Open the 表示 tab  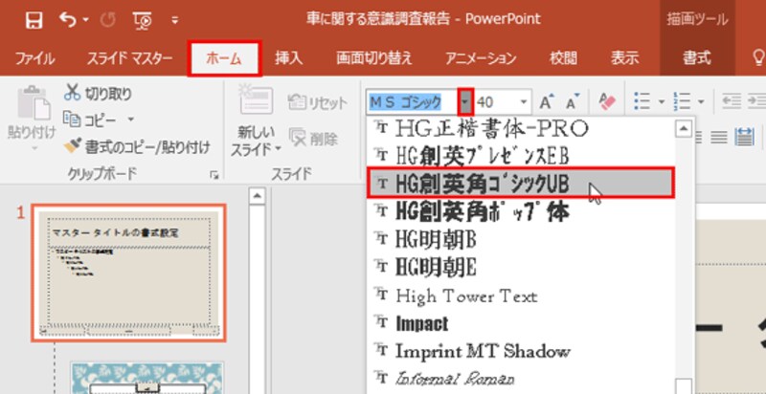624,59
